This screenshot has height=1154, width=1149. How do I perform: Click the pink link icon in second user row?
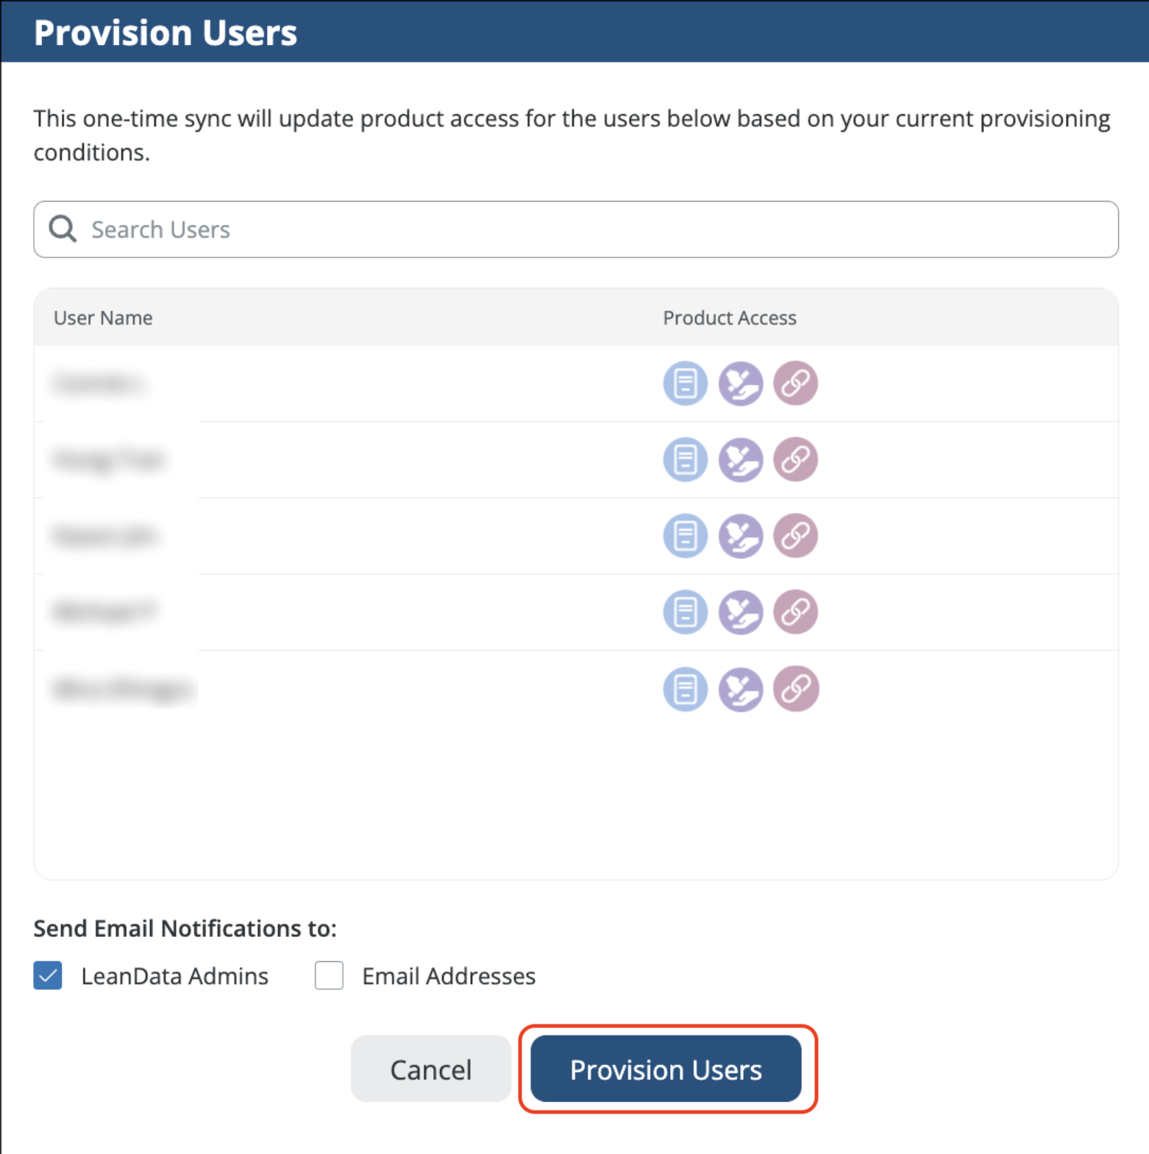pos(795,460)
